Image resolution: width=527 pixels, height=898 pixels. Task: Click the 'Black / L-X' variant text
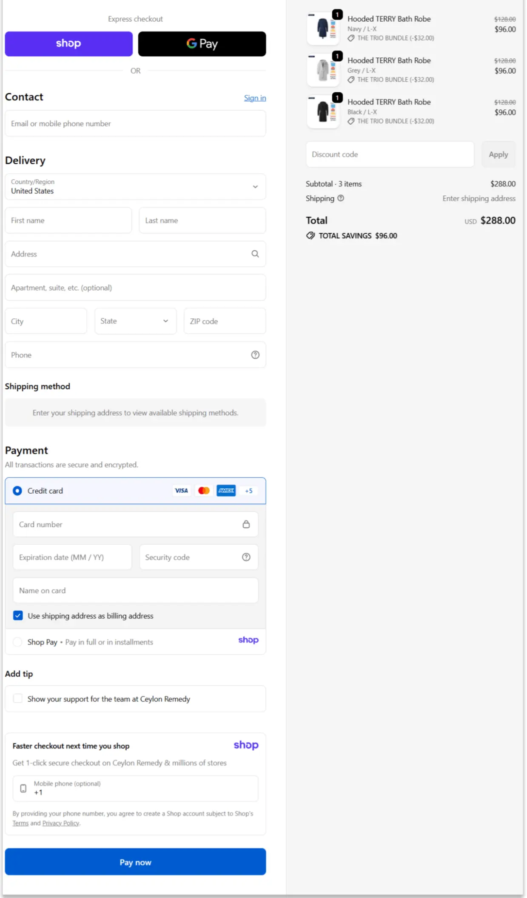pyautogui.click(x=362, y=112)
